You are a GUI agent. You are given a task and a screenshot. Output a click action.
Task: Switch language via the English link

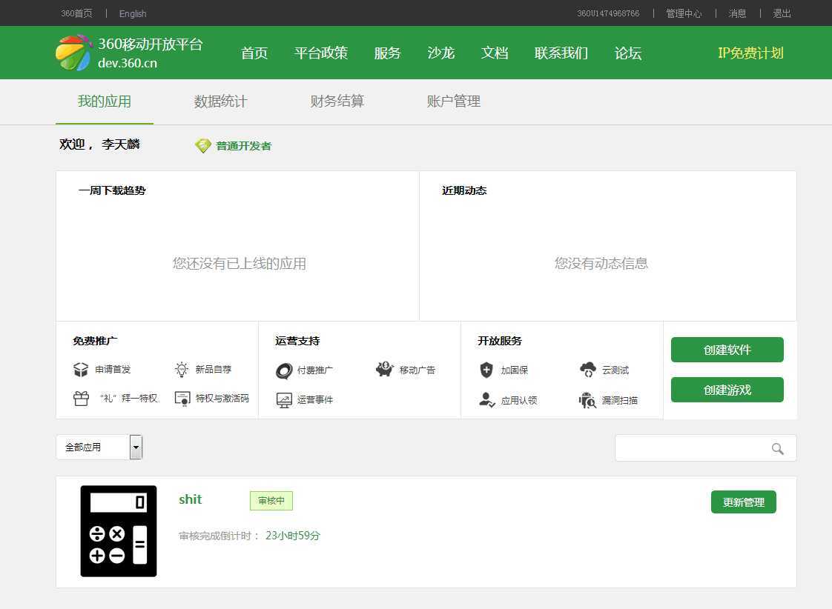pos(133,14)
